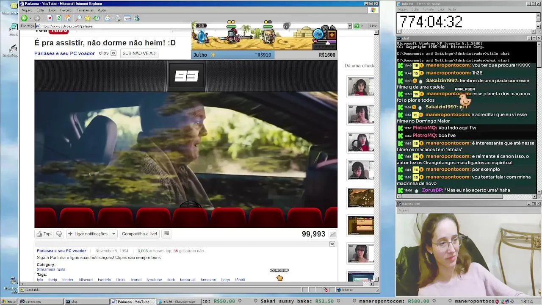Open the Streamers ruins category link
Screen dimensions: 542x305
pyautogui.click(x=51, y=269)
